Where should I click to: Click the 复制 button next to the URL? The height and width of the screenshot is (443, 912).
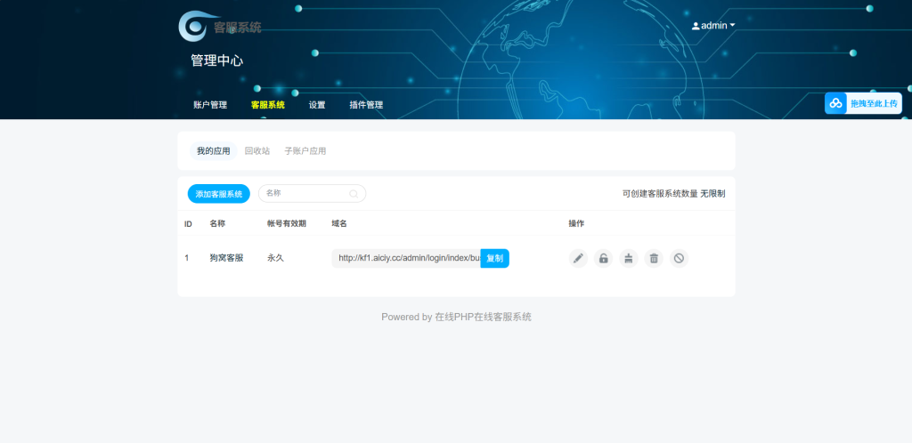pos(494,258)
